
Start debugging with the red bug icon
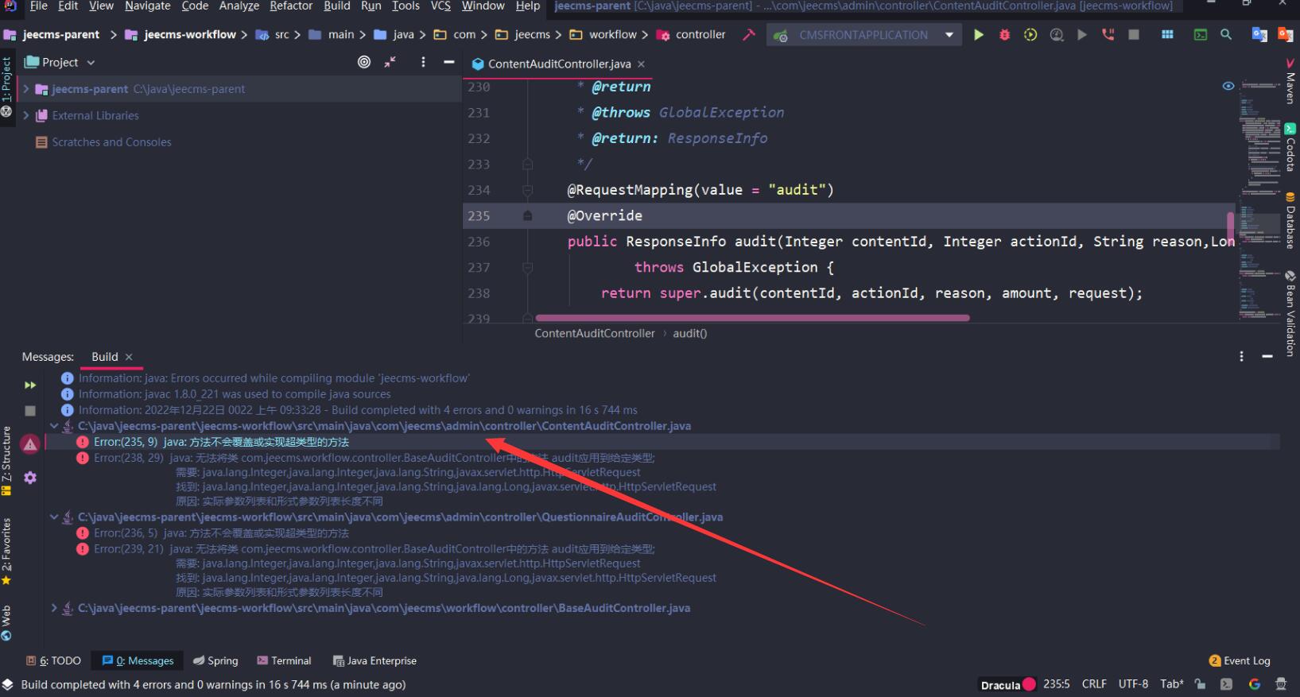[x=1004, y=35]
